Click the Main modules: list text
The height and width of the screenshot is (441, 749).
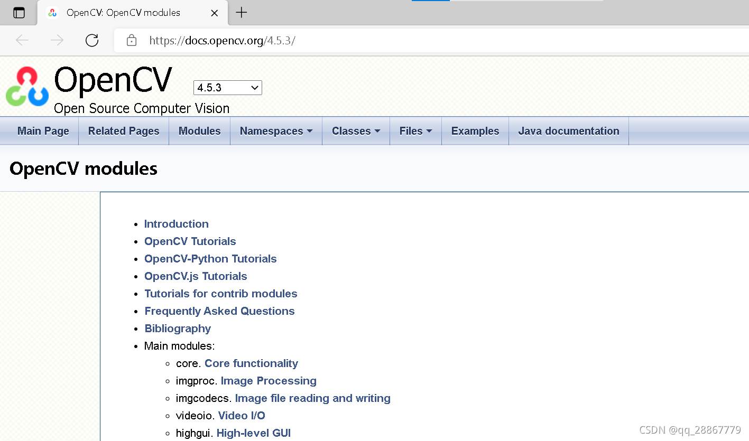tap(180, 346)
